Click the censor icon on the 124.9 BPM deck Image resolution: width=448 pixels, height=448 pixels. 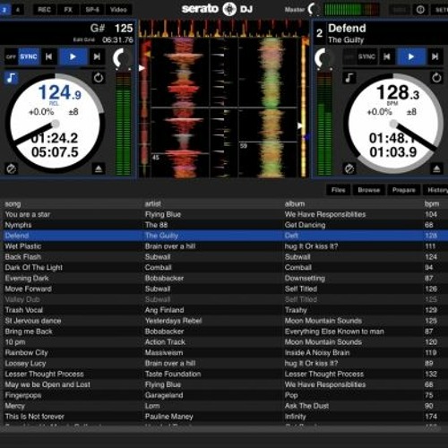click(x=11, y=168)
